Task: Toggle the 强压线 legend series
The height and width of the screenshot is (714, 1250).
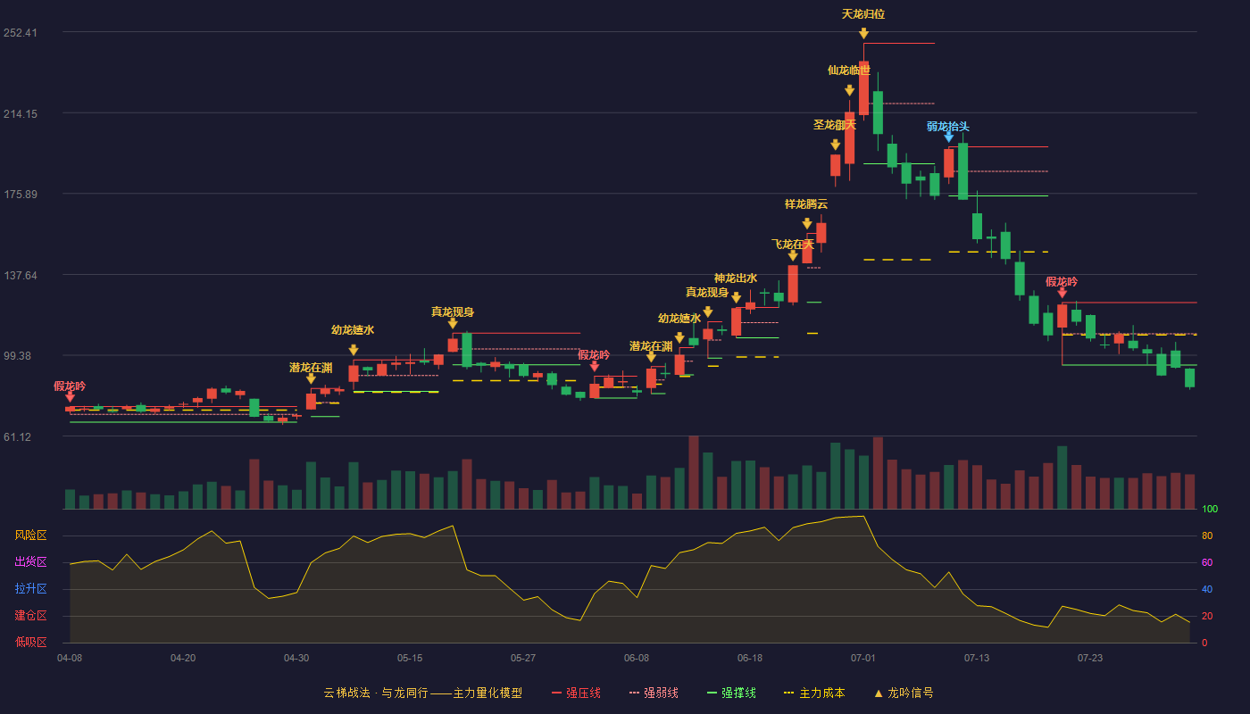Action: (576, 693)
